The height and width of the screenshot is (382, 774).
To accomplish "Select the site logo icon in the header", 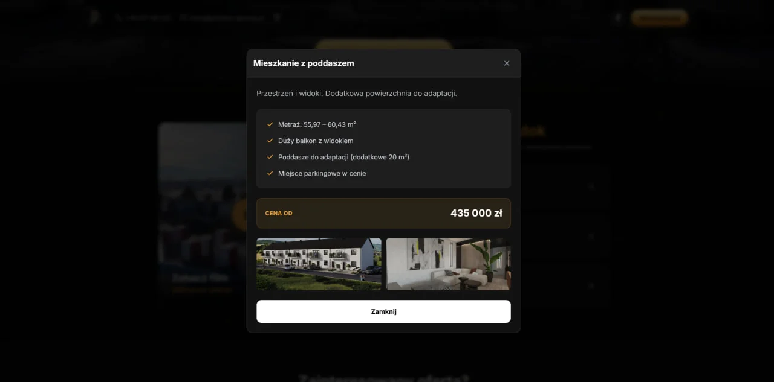I will [x=94, y=16].
